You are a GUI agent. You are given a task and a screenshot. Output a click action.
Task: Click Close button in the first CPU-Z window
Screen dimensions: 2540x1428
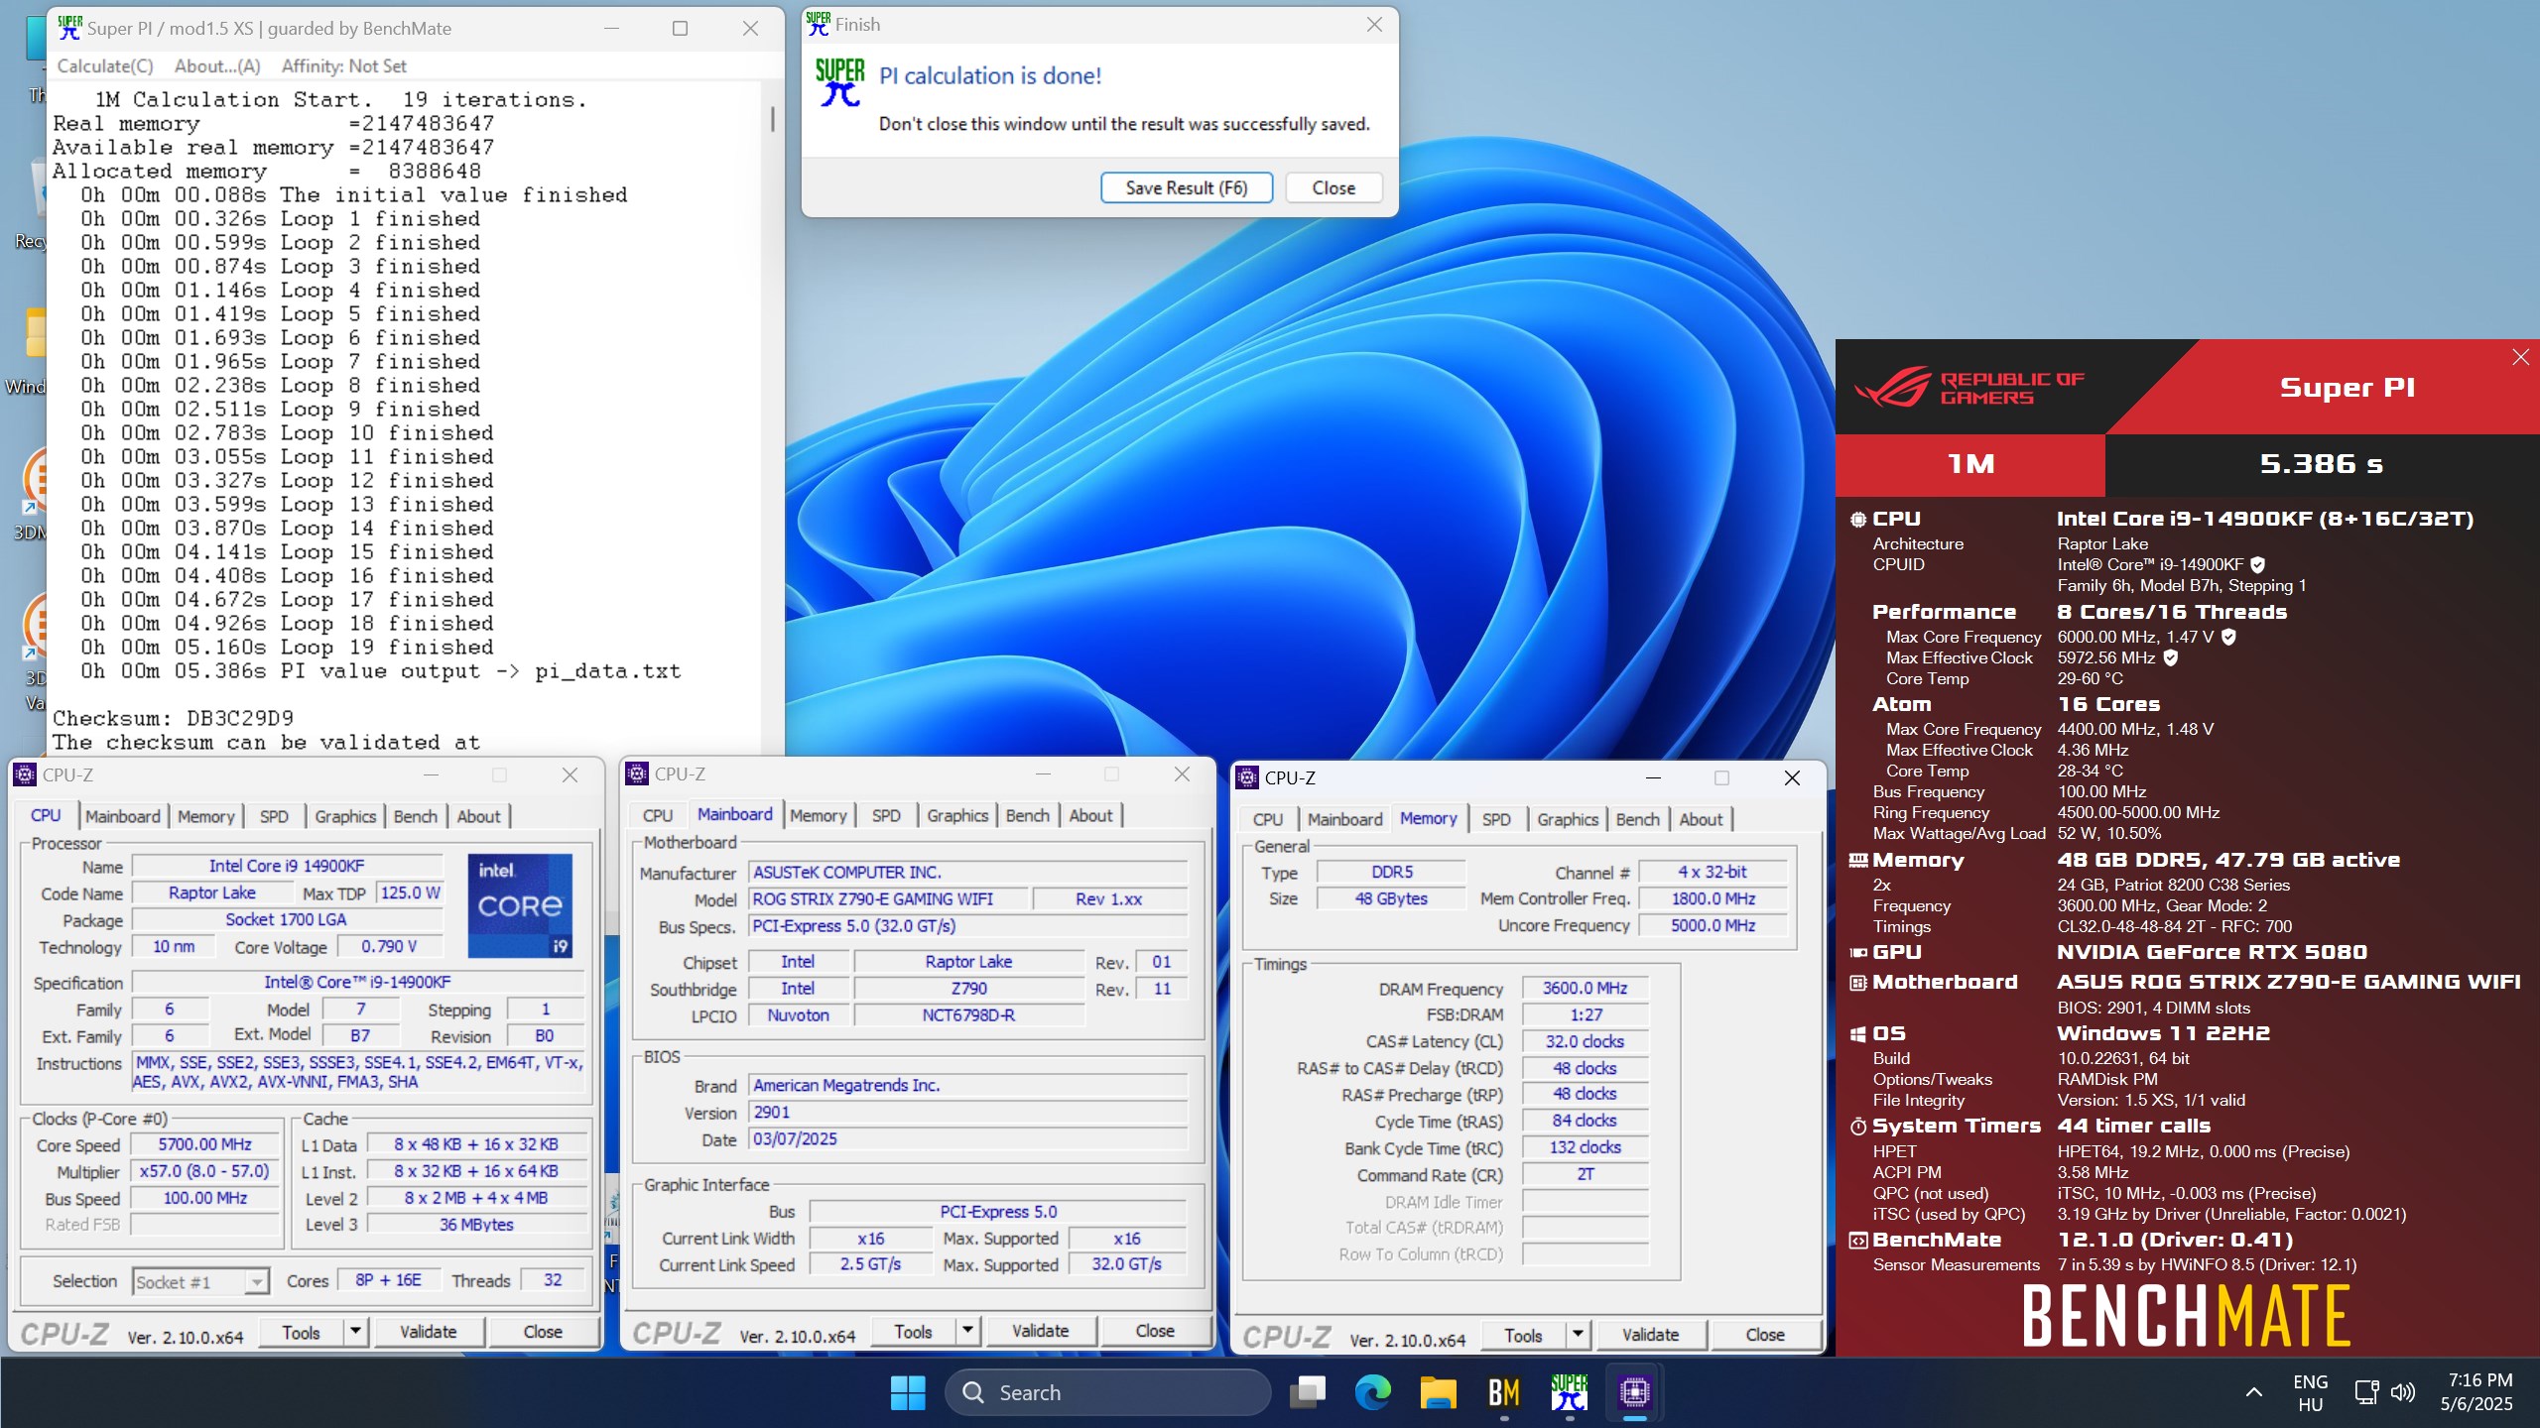543,1332
